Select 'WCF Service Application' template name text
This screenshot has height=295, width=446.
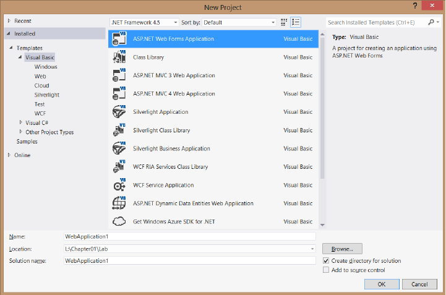(163, 185)
